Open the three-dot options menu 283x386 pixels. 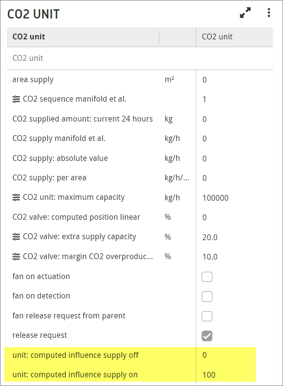[x=269, y=13]
